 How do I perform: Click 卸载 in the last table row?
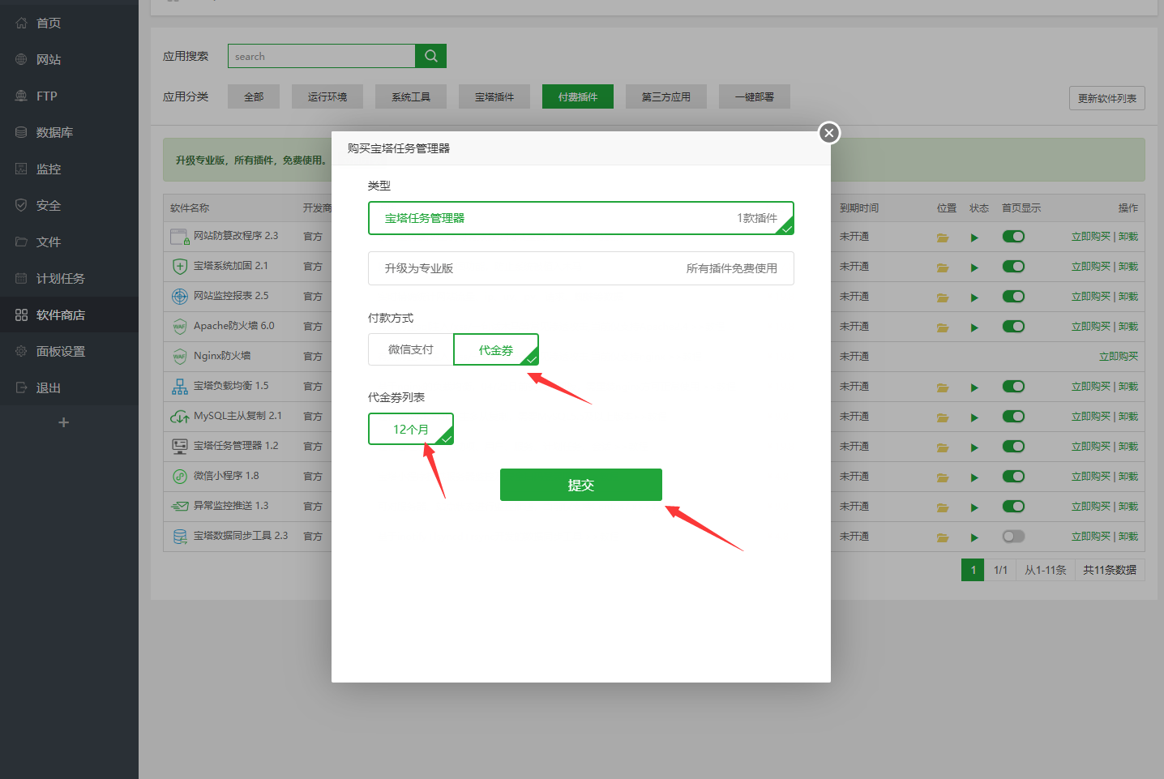pyautogui.click(x=1128, y=537)
